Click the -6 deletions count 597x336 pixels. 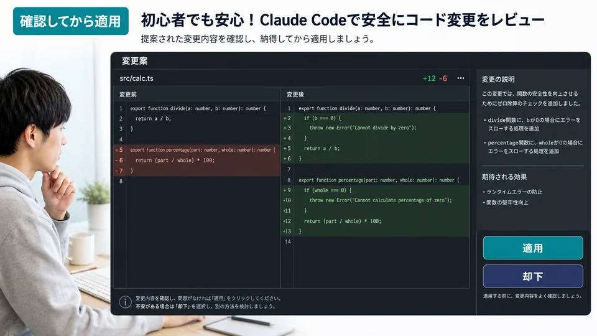point(443,78)
